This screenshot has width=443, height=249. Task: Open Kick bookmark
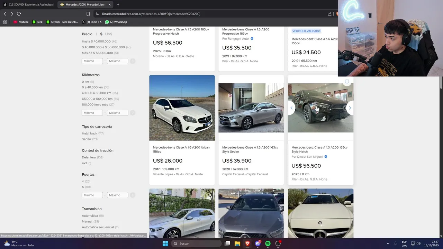37,22
